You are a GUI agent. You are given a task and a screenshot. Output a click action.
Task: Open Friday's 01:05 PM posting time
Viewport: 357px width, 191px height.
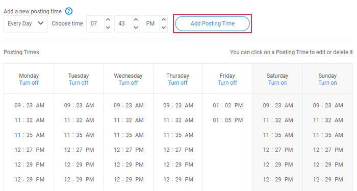pos(227,121)
